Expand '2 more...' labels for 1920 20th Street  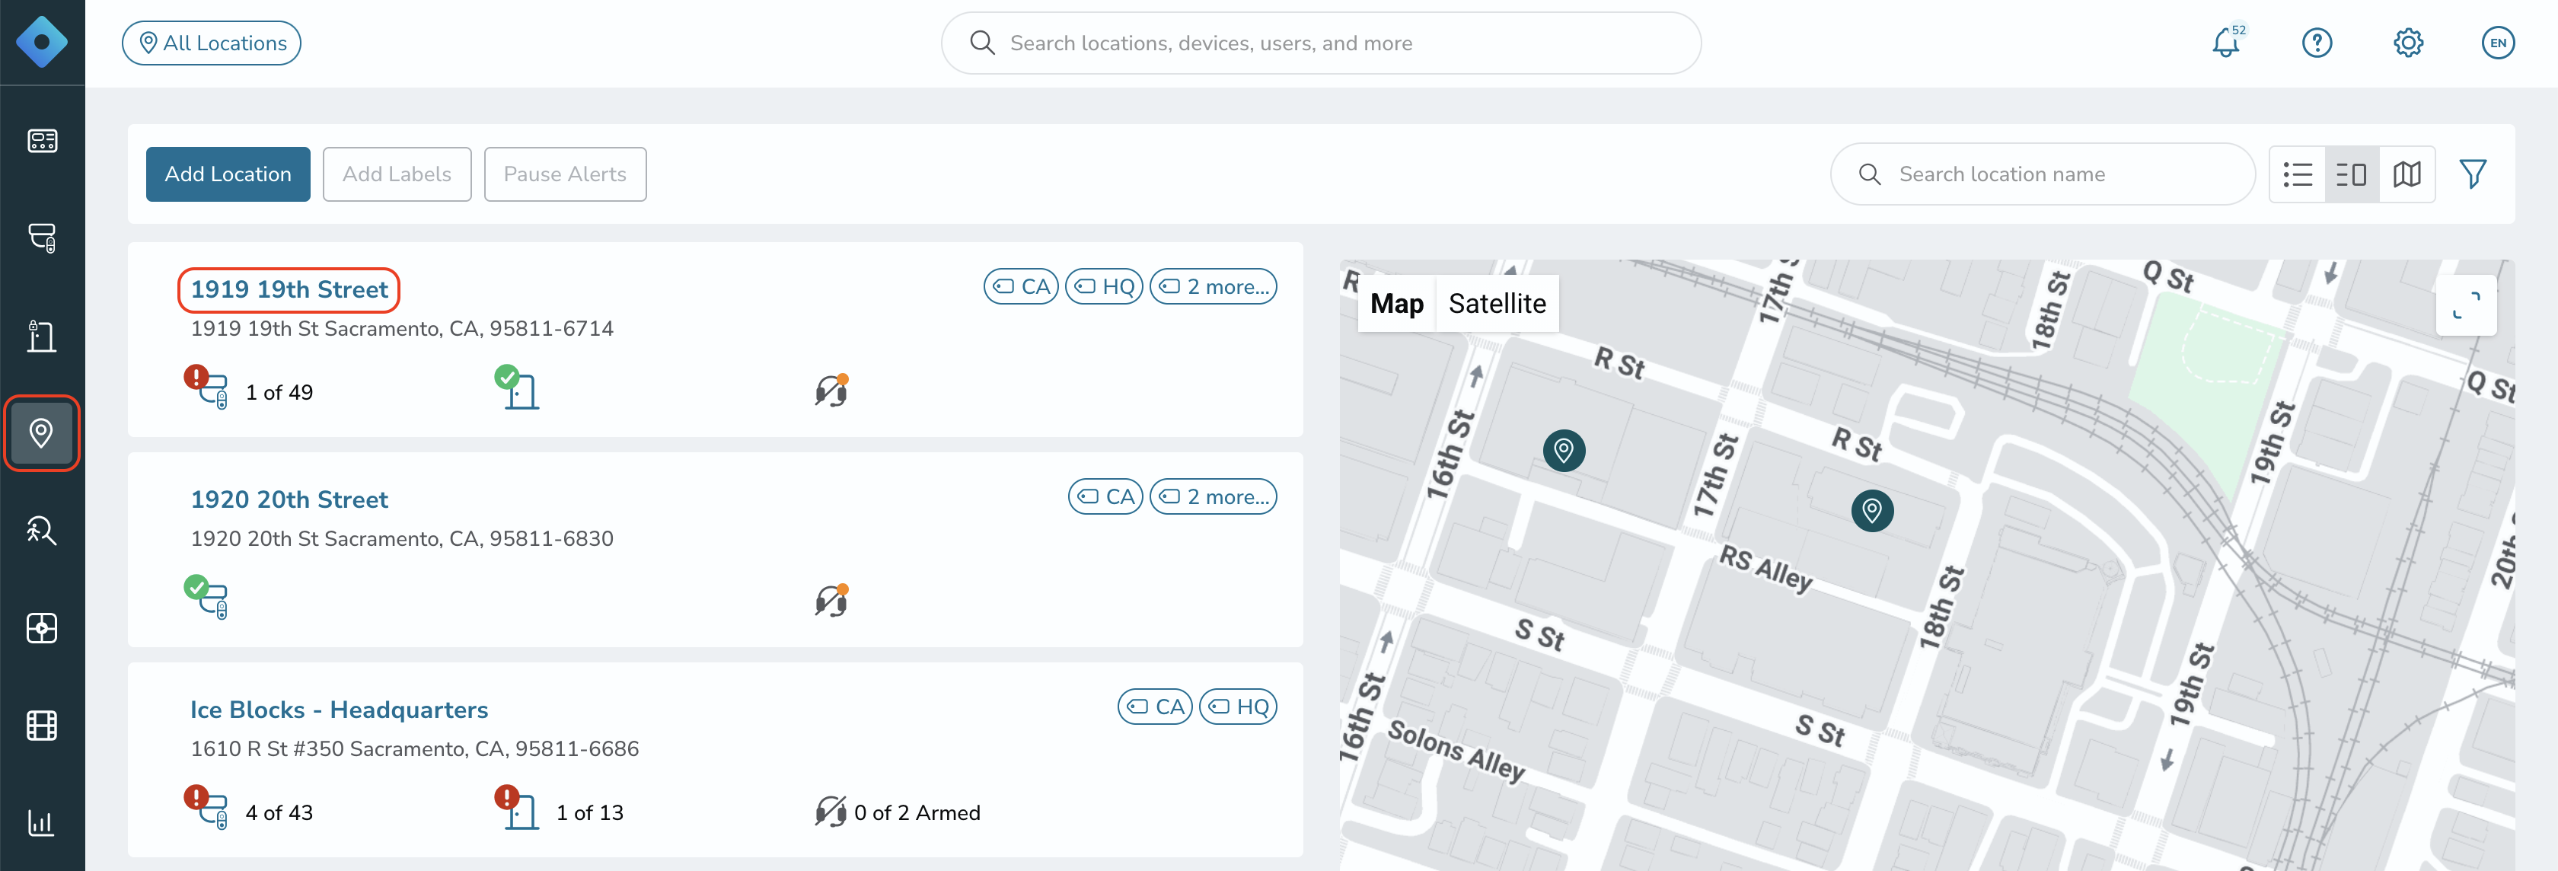coord(1214,496)
